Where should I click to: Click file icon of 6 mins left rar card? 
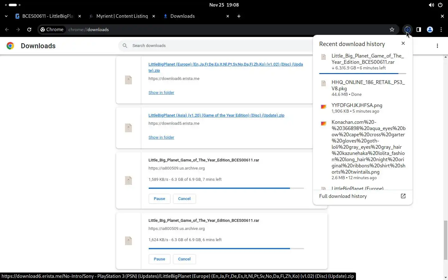coord(128,241)
